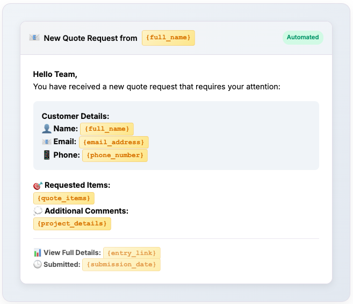Click the {submission_date} placeholder

coord(121,265)
